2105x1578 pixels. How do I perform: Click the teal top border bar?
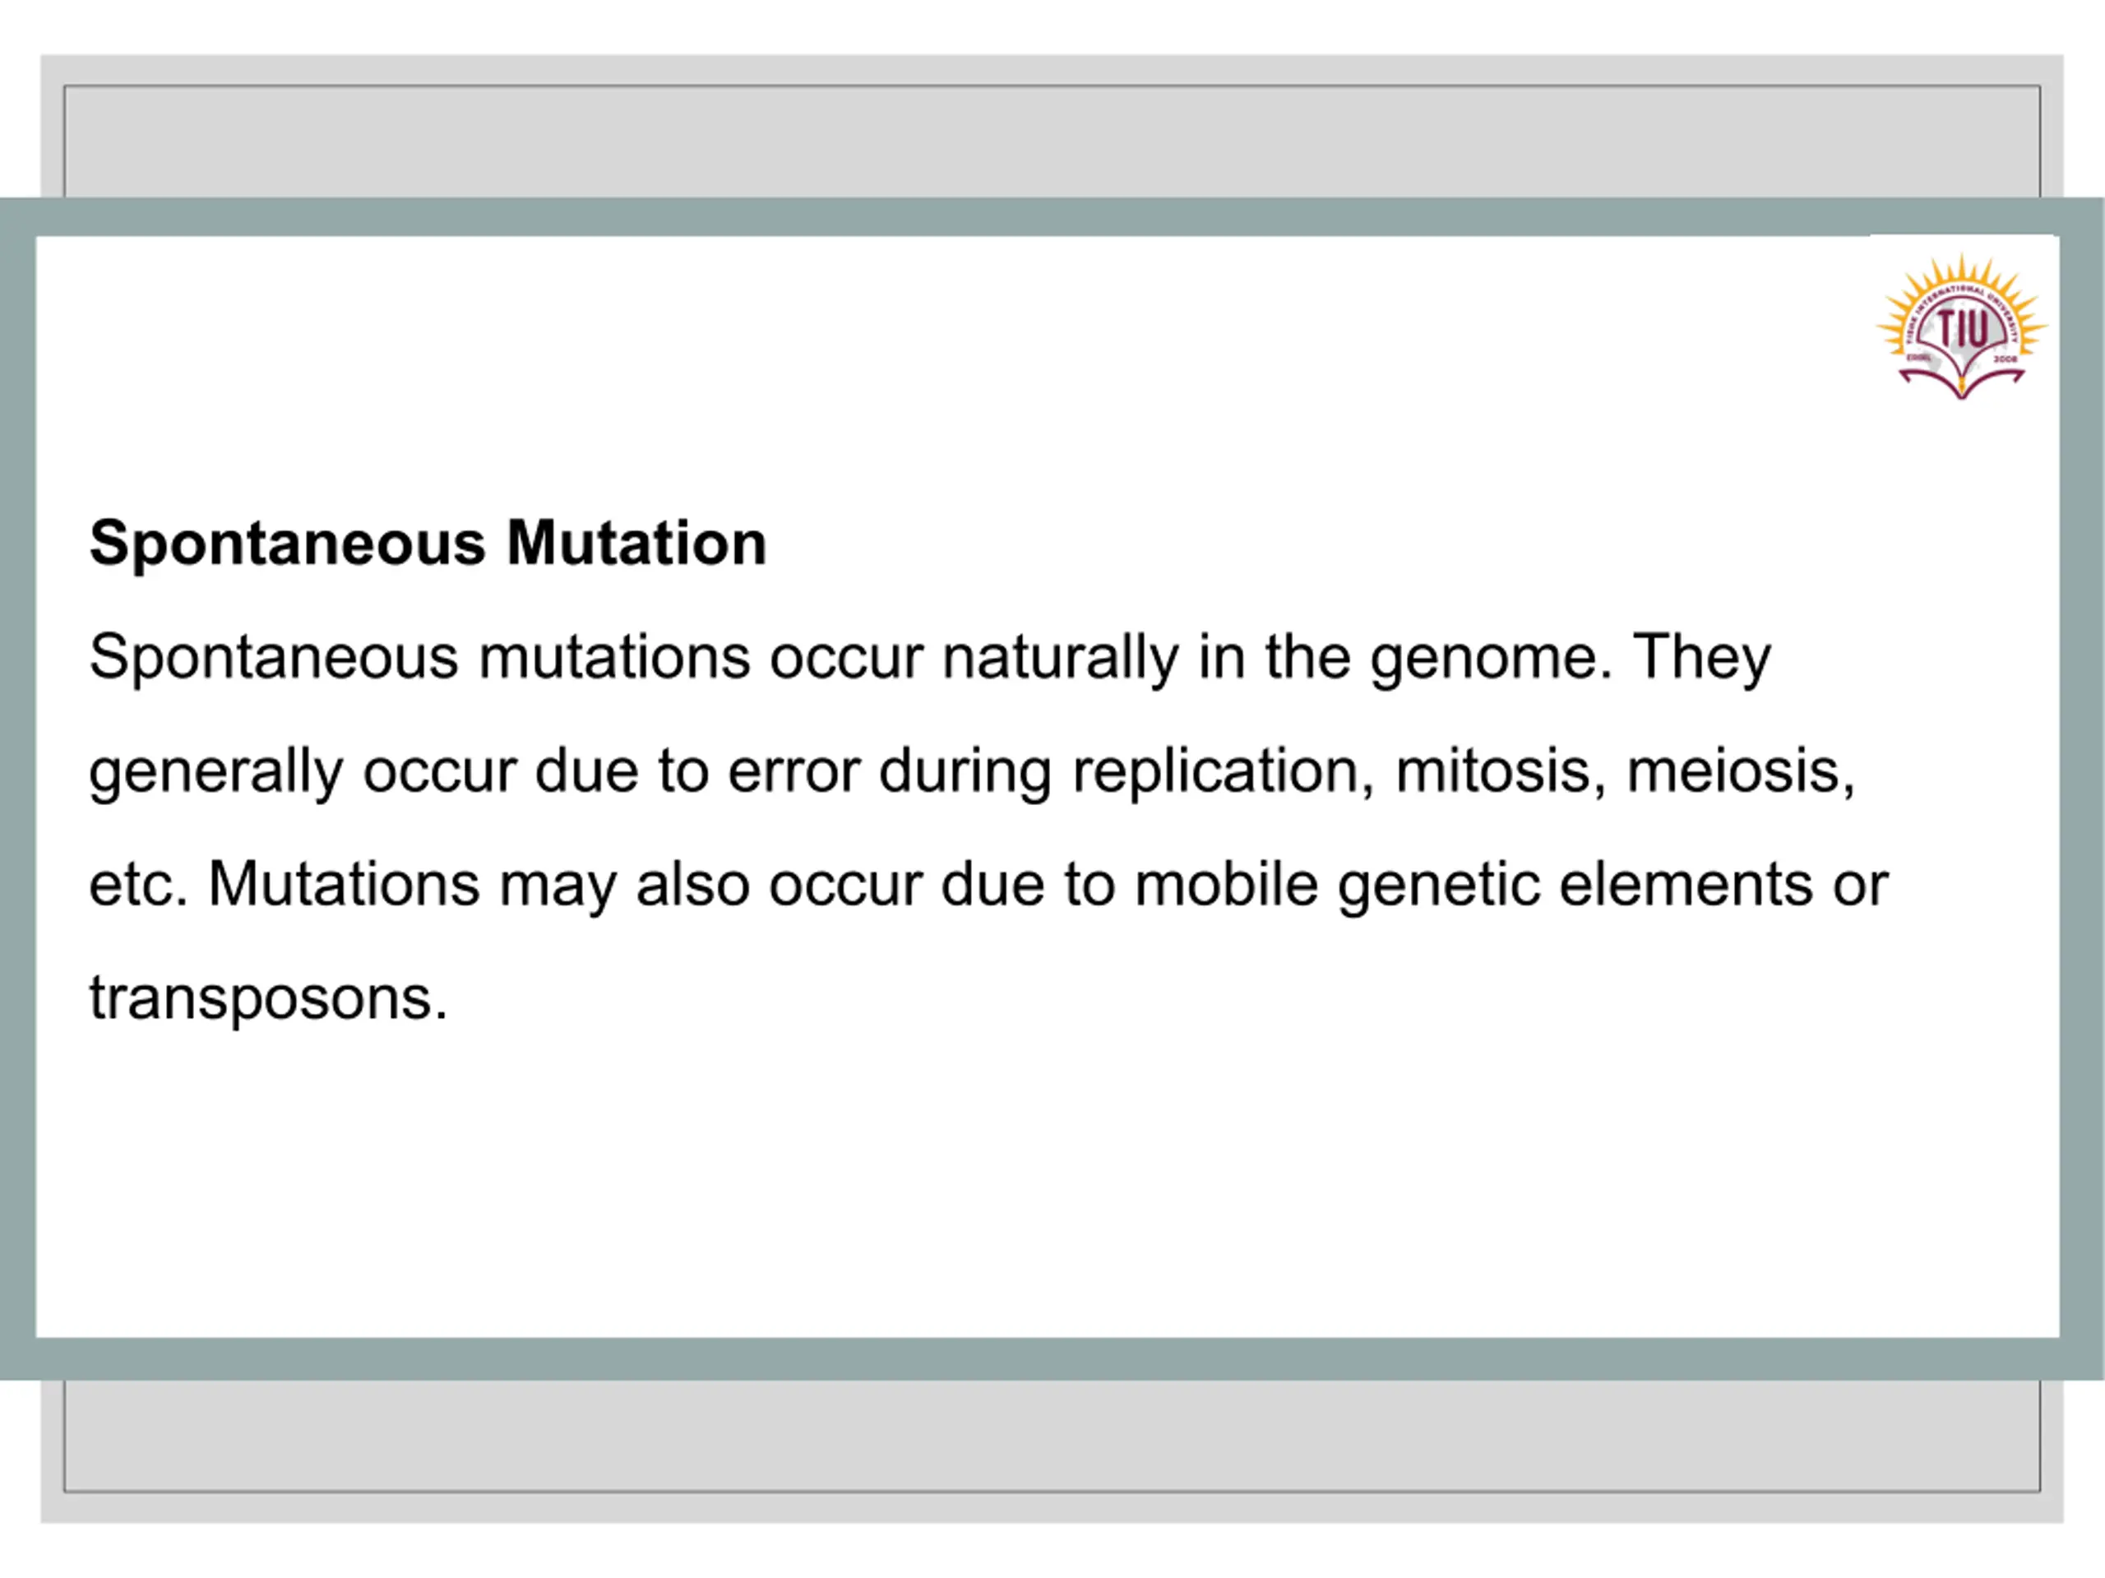[1052, 217]
